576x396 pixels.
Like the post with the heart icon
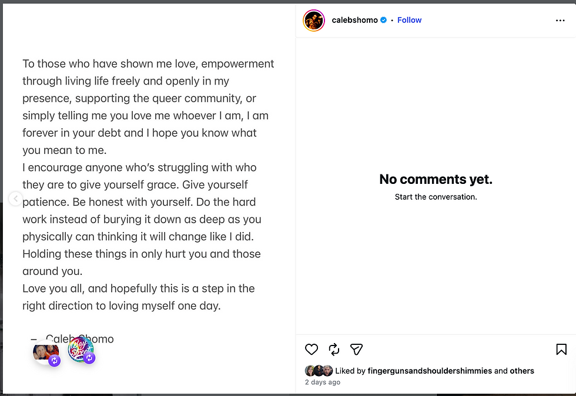point(311,349)
